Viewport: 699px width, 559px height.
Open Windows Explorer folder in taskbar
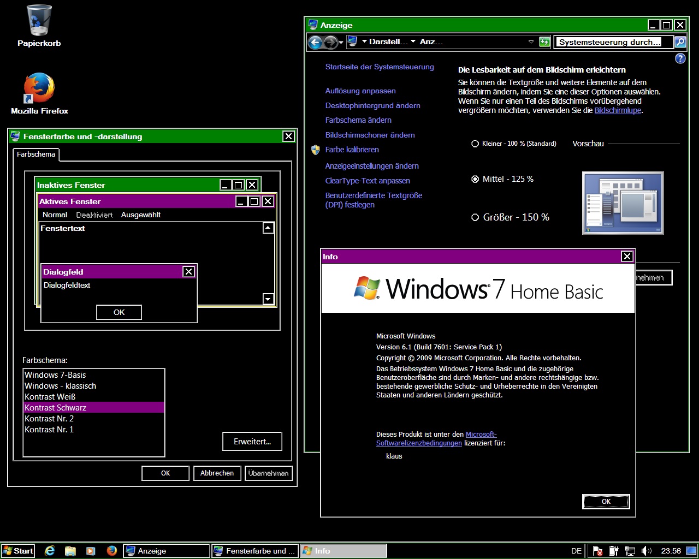pos(70,551)
